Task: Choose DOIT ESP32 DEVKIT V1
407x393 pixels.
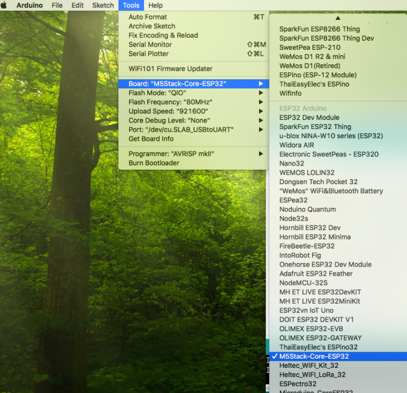Action: pyautogui.click(x=338, y=320)
